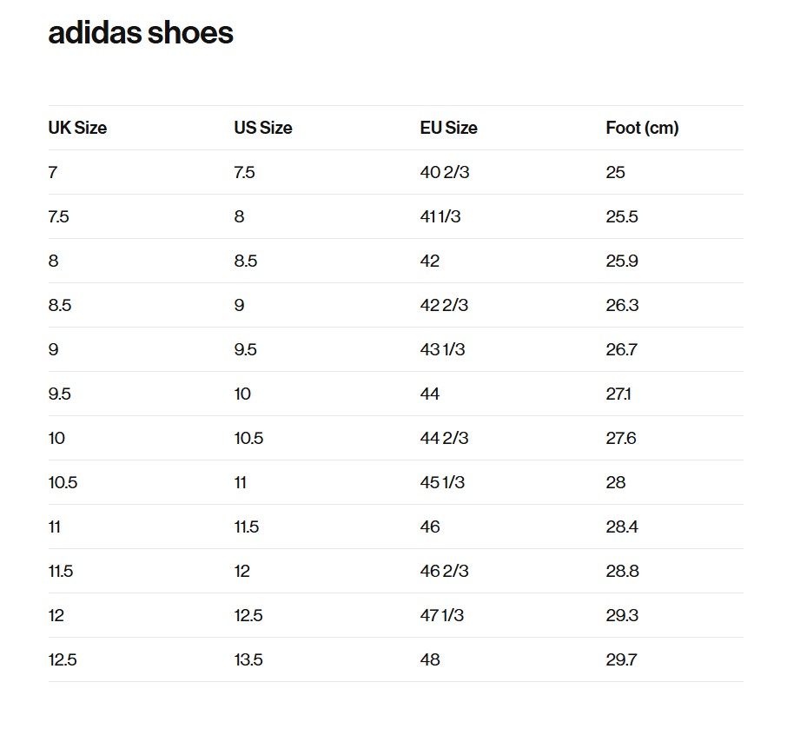Select US size 10.5 cell

[248, 438]
